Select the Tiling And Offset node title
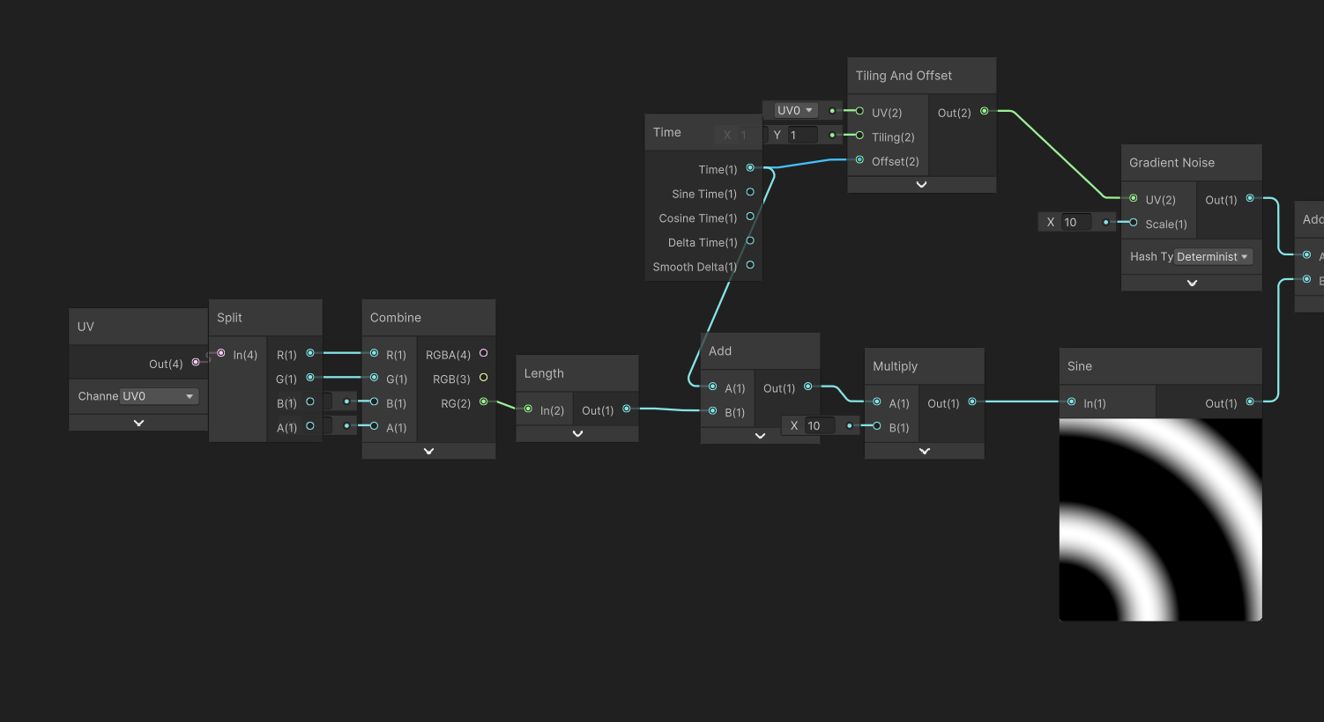 [x=904, y=76]
